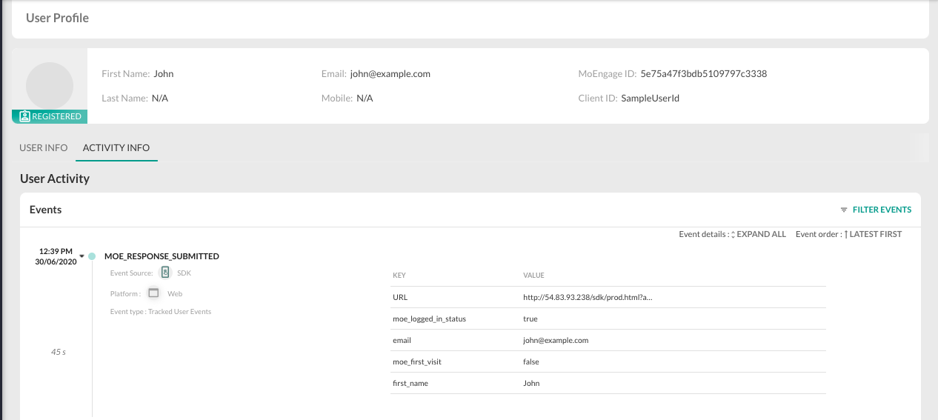This screenshot has width=938, height=420.
Task: Click the teal timeline dot marker
Action: (x=92, y=256)
